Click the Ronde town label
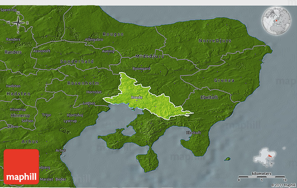Viewport: 297px width, 188px height. 137,98
